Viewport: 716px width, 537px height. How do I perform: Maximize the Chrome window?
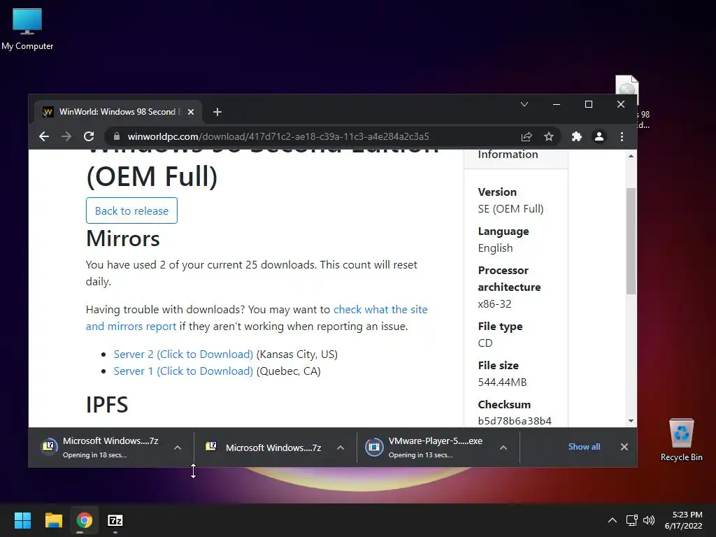589,104
